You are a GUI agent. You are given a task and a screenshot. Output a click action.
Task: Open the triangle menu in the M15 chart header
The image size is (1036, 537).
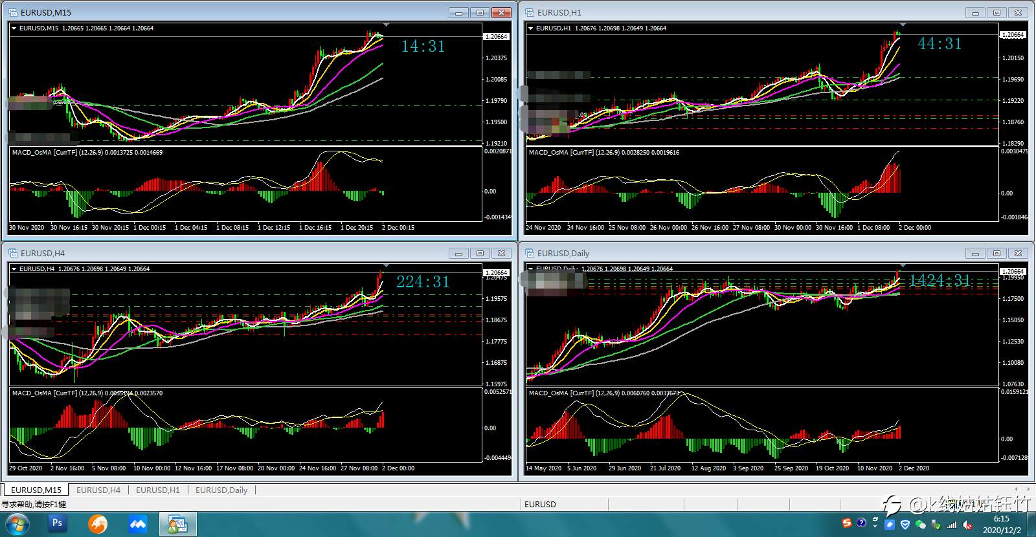point(14,28)
